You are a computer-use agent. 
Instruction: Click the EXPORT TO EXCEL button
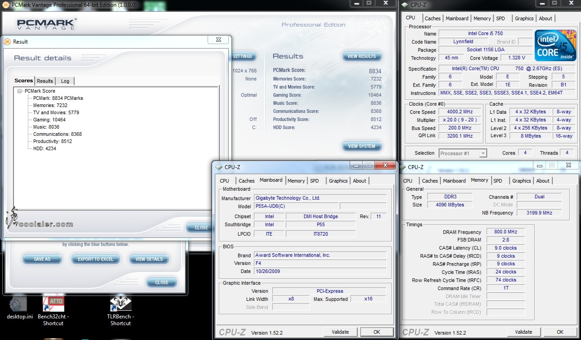(95, 259)
